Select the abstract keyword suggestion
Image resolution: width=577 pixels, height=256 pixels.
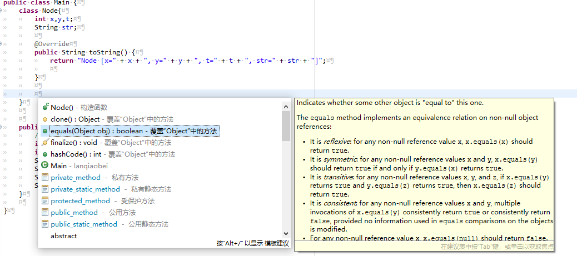(x=63, y=236)
